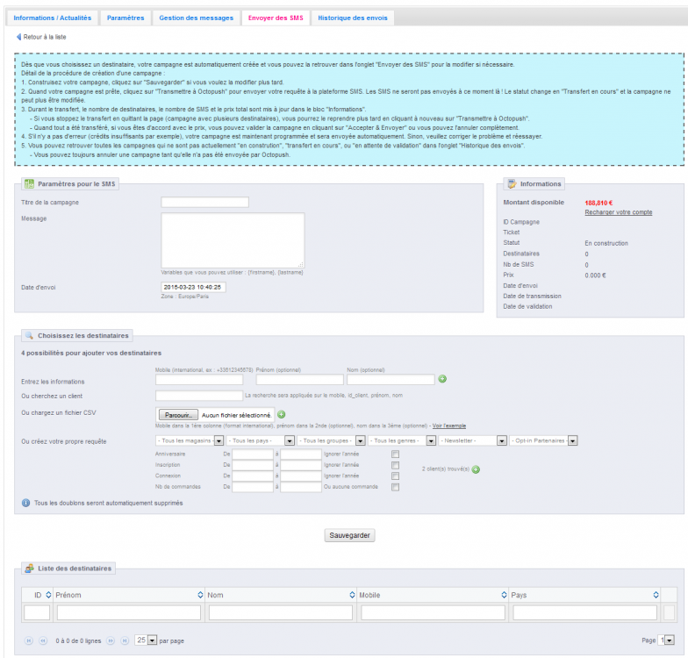
Task: Sort recipients by Mobile column arrows
Action: pos(504,595)
